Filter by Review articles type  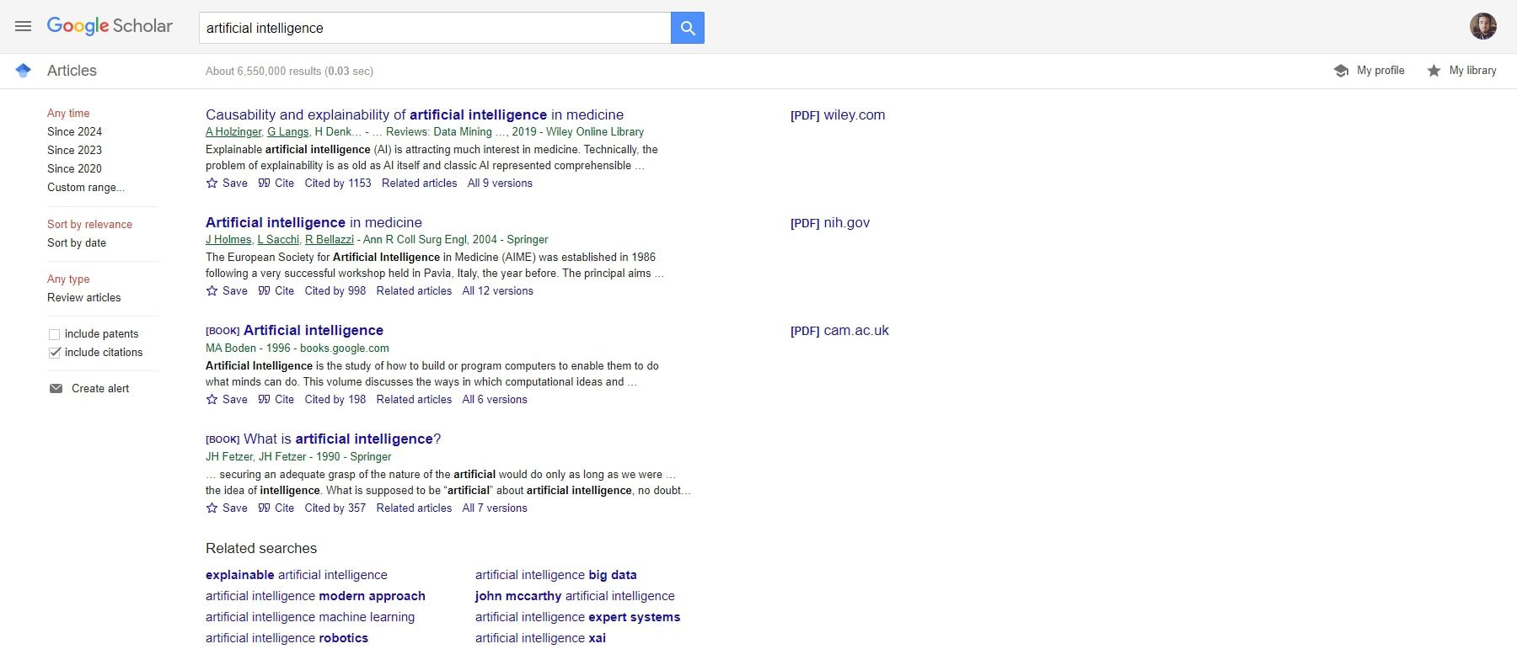[84, 297]
